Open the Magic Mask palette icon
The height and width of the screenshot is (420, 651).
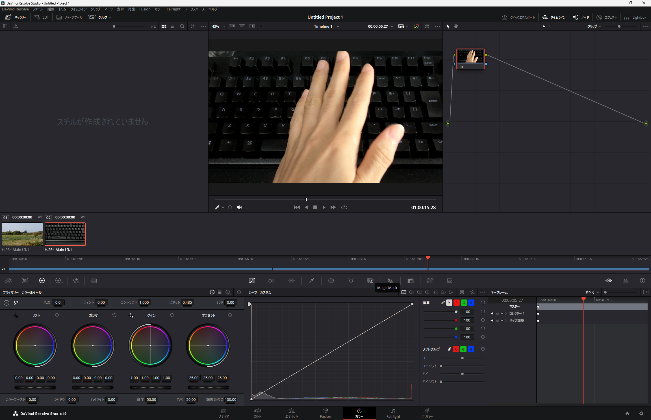370,281
